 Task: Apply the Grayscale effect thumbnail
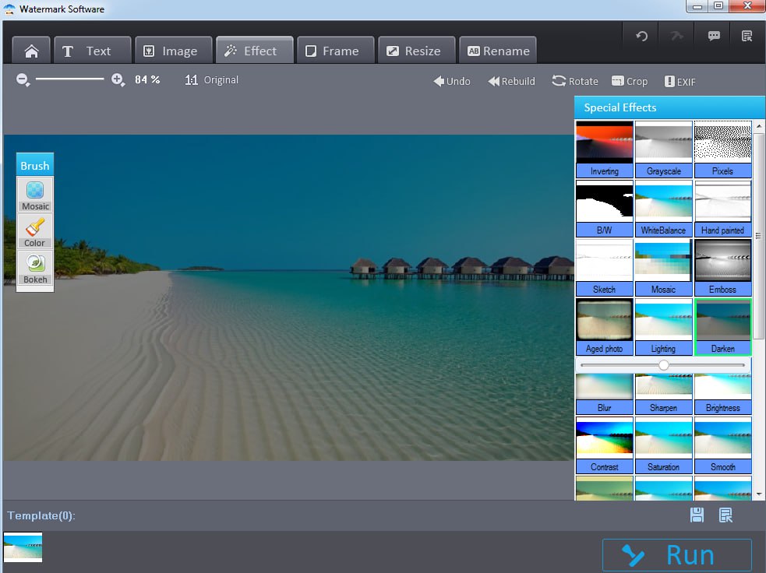click(663, 149)
